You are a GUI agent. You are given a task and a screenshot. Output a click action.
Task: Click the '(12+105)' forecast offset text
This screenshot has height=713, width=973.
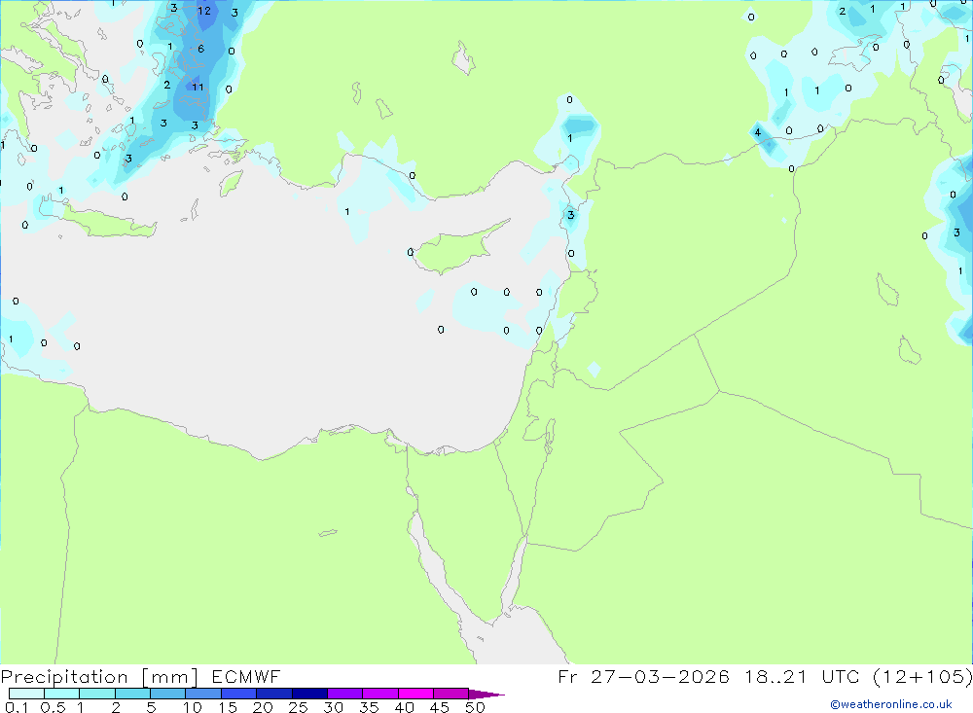tap(922, 676)
